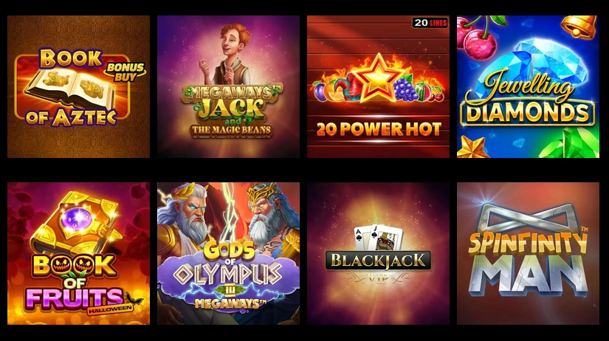Click the open book graphic in Book of Aztec
Viewport: 609px width, 341px height.
(71, 89)
